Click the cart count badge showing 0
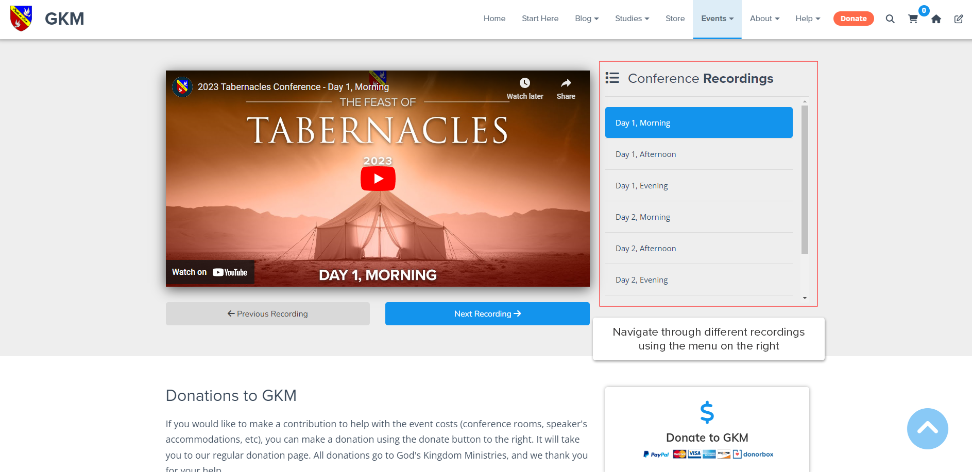The width and height of the screenshot is (972, 472). coord(924,10)
